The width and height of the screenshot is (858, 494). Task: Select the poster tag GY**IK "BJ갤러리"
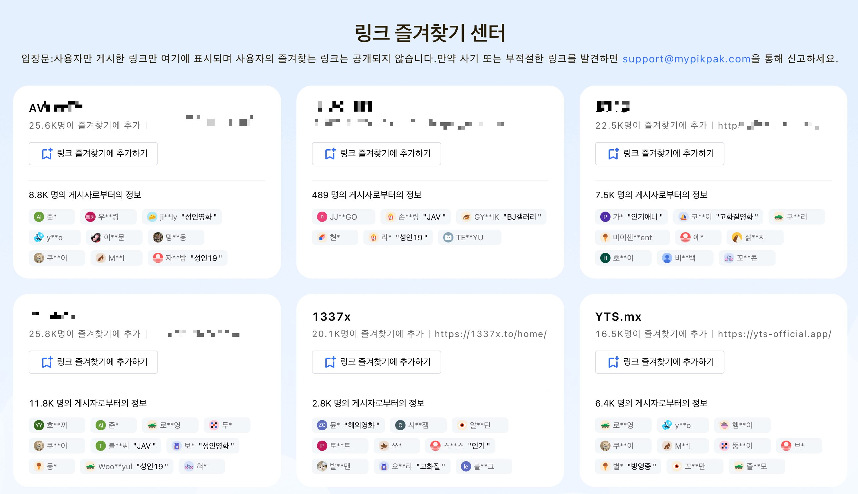click(x=501, y=217)
